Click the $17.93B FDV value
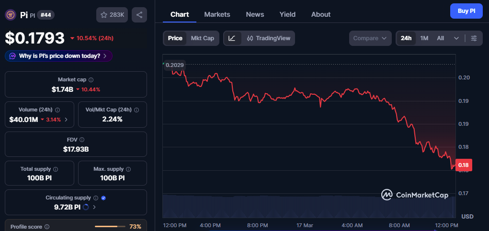The height and width of the screenshot is (231, 489). click(x=76, y=149)
